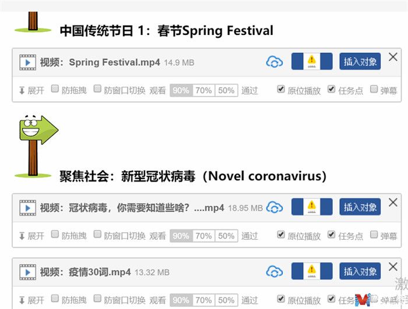Toggle 任务点 on the 冠状病毒 video

click(x=331, y=235)
